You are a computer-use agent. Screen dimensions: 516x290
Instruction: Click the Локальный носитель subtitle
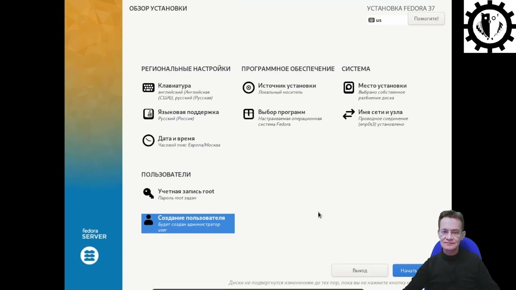click(280, 92)
